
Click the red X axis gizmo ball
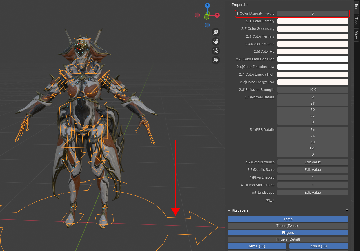(x=217, y=15)
